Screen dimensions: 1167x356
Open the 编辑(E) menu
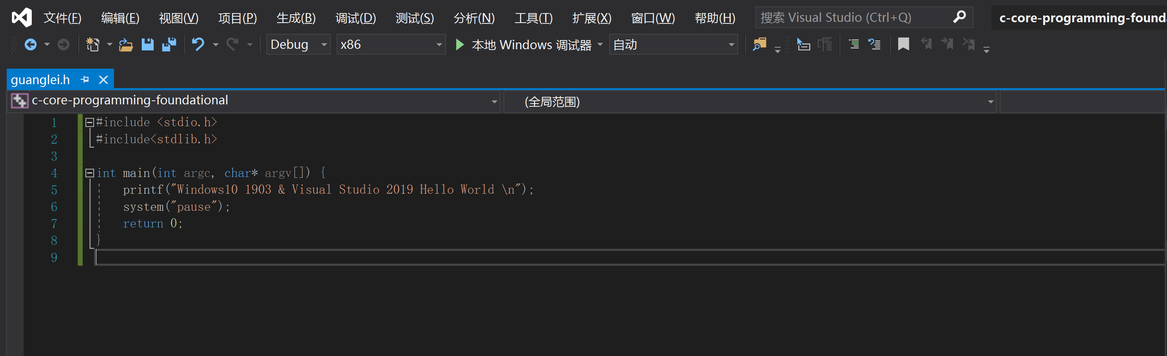pos(120,18)
